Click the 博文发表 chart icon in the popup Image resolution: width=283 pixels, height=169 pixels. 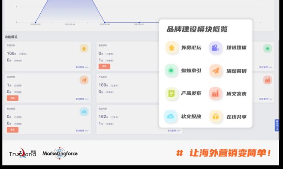pos(215,93)
